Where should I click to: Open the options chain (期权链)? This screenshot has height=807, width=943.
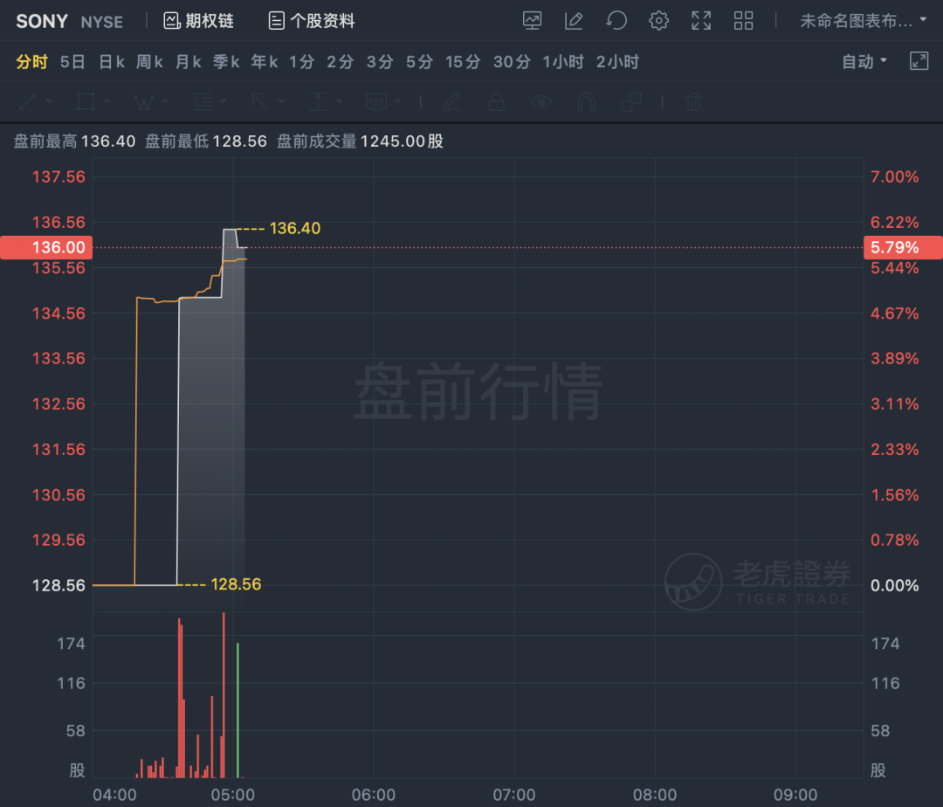[x=198, y=21]
